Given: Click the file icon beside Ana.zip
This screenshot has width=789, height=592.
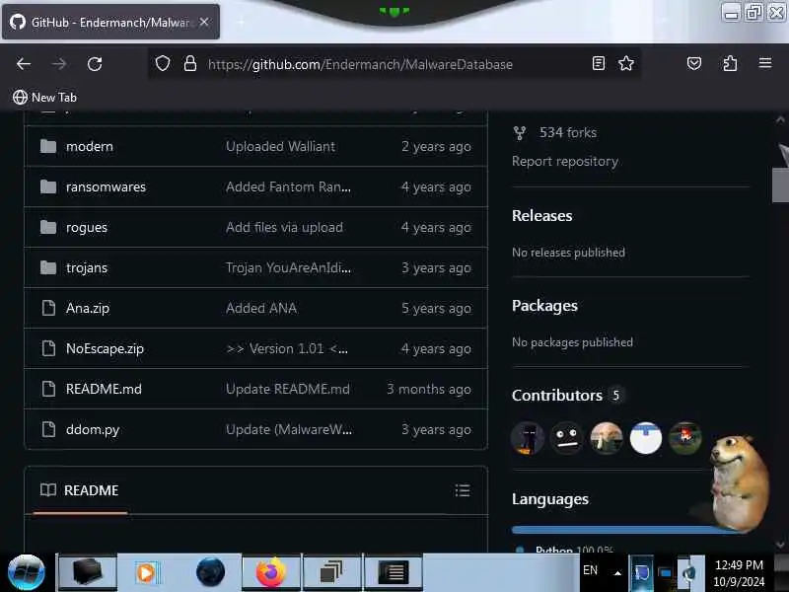Looking at the screenshot, I should coord(48,308).
